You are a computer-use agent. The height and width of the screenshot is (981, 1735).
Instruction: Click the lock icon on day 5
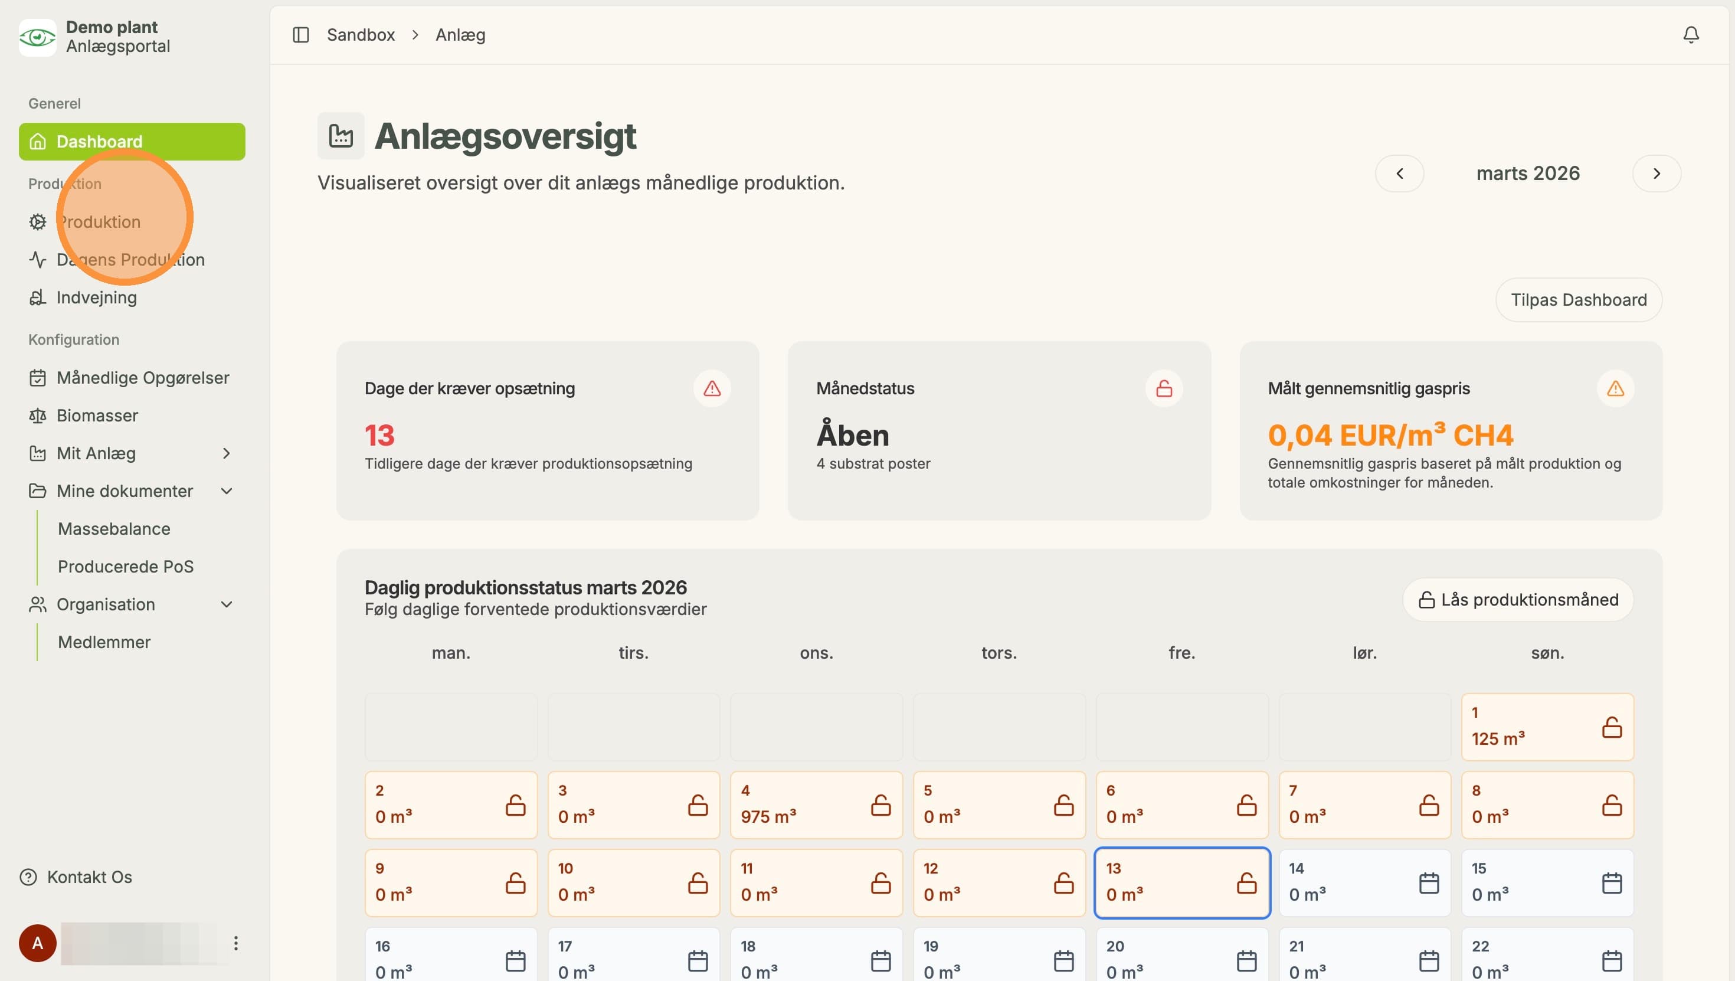[1063, 805]
